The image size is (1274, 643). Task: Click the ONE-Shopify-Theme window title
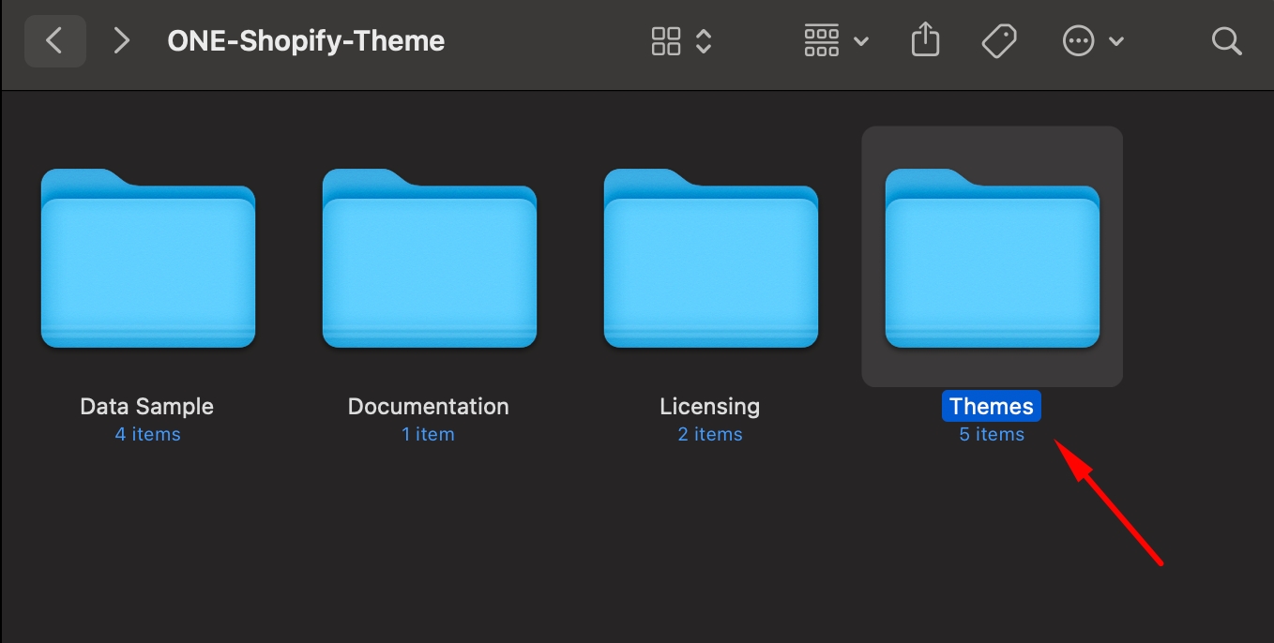(x=306, y=41)
